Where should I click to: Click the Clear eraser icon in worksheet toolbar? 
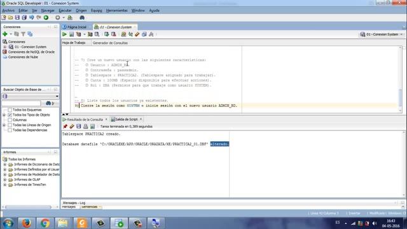[137, 34]
